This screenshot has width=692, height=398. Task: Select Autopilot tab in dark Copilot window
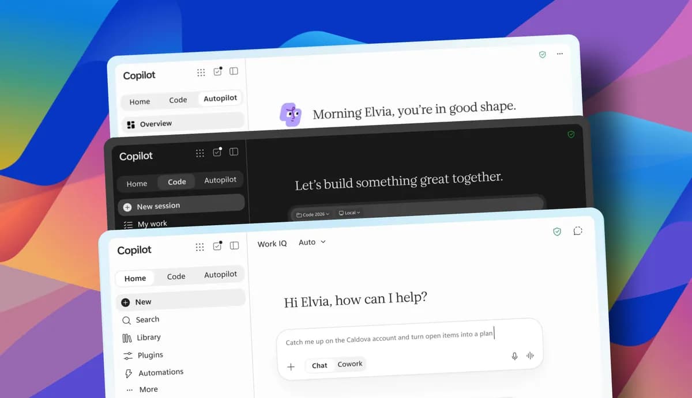tap(220, 180)
